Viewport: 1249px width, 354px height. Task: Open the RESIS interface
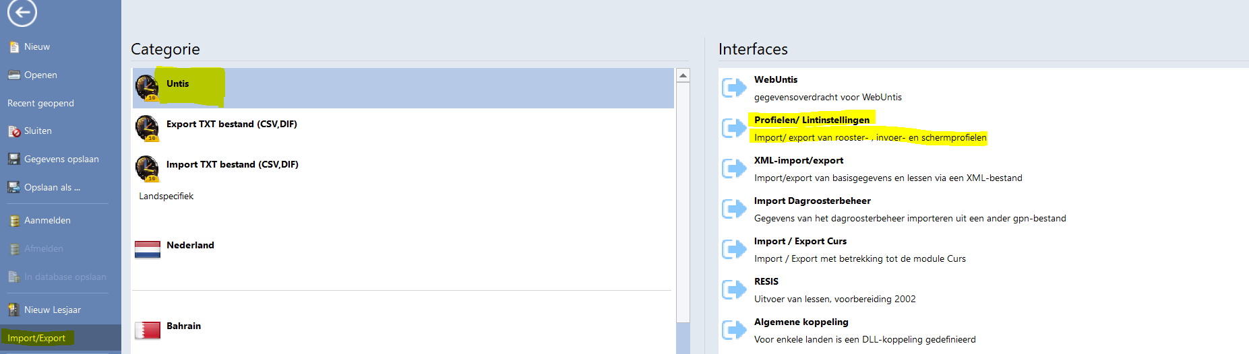766,282
